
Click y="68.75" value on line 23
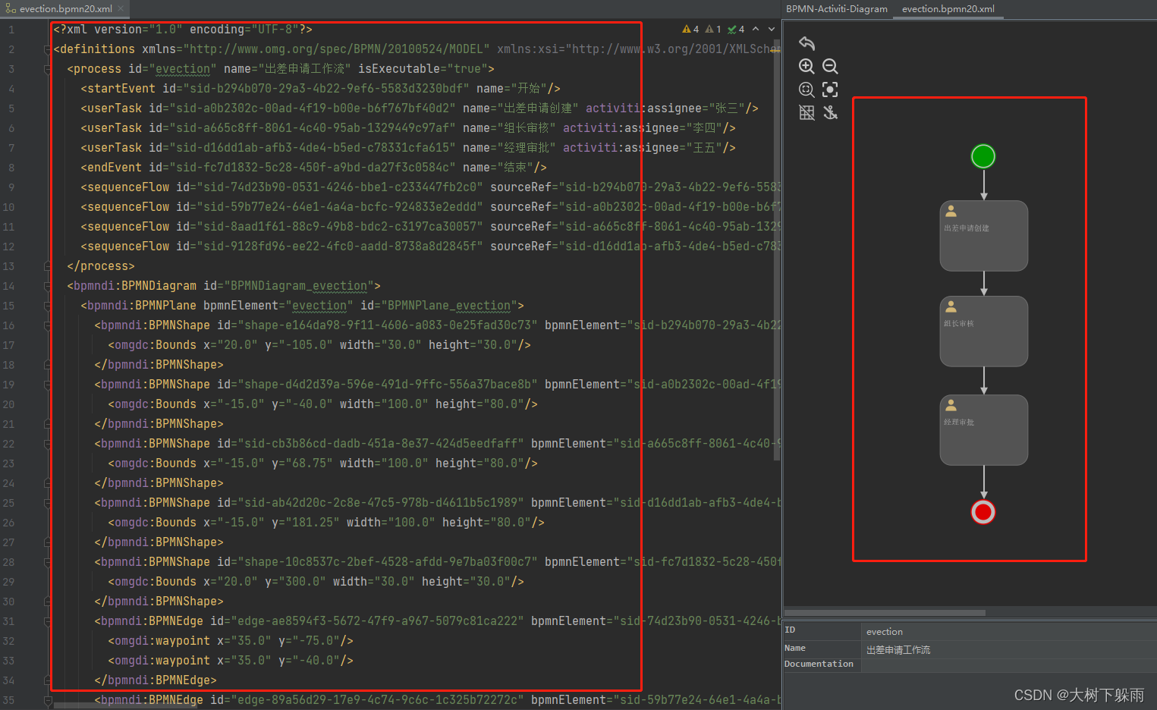tap(302, 463)
